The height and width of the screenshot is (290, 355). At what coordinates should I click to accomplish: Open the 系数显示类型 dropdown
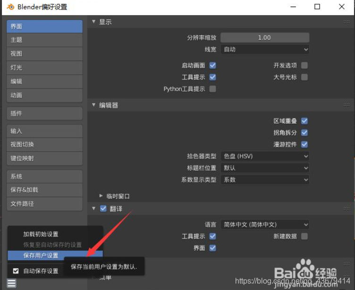[x=265, y=180]
